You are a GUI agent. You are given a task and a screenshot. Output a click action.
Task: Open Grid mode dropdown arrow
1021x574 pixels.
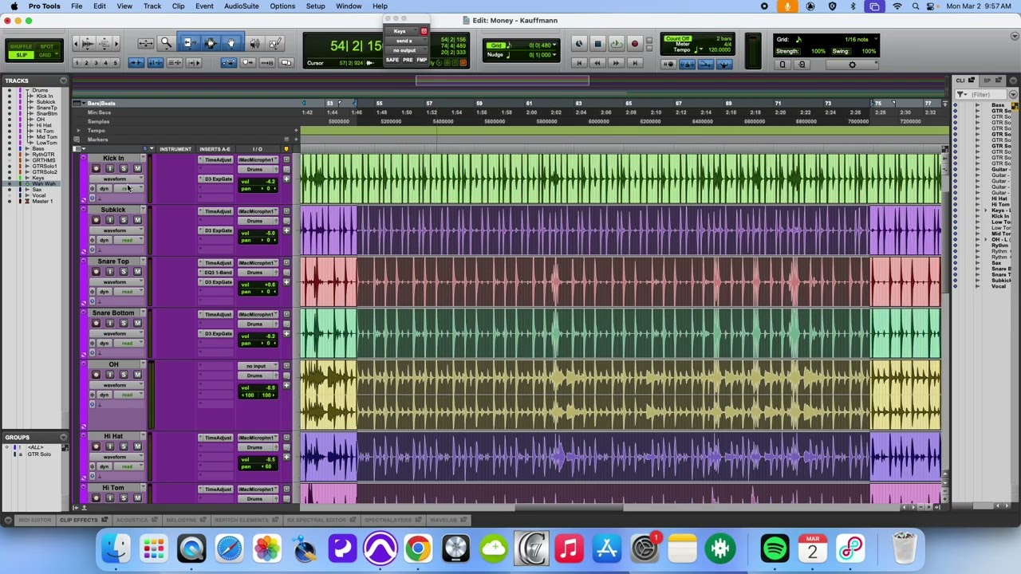pyautogui.click(x=57, y=54)
